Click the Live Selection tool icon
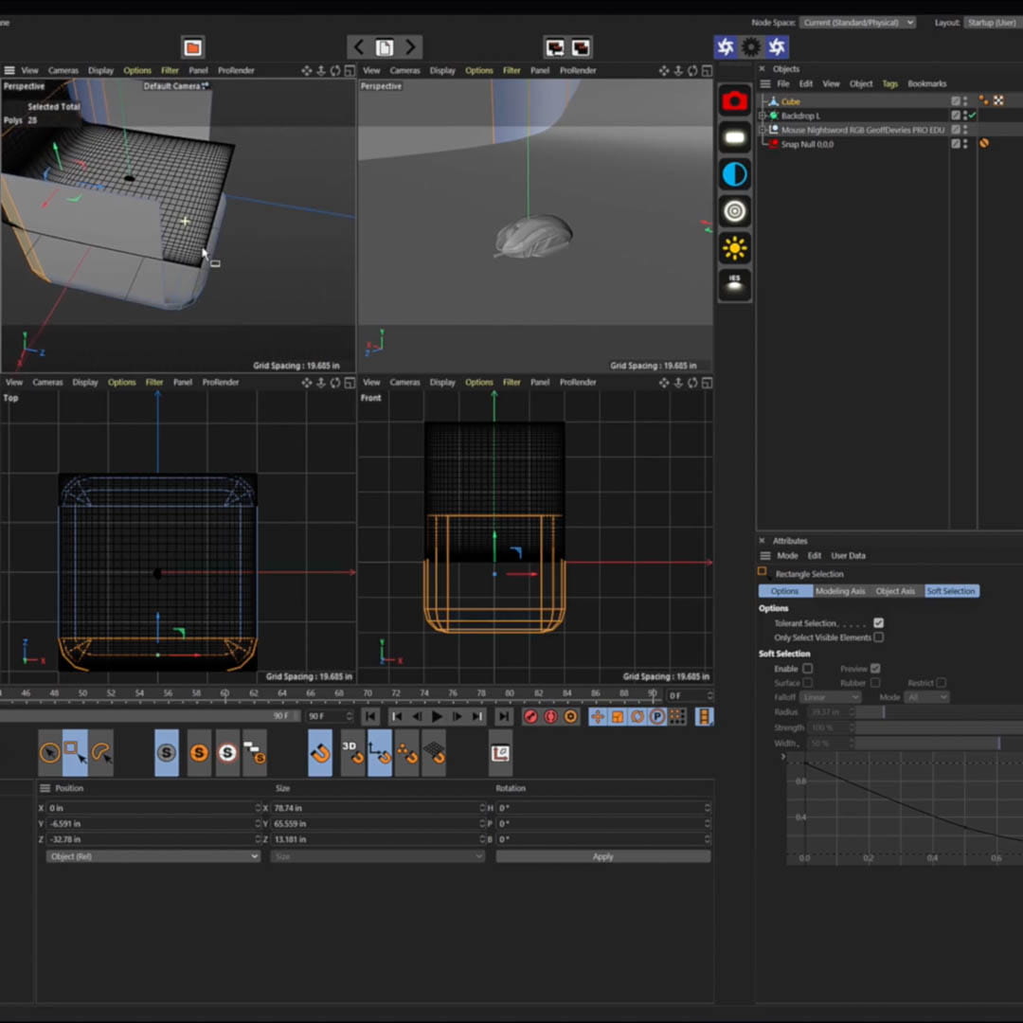This screenshot has height=1023, width=1023. tap(50, 752)
